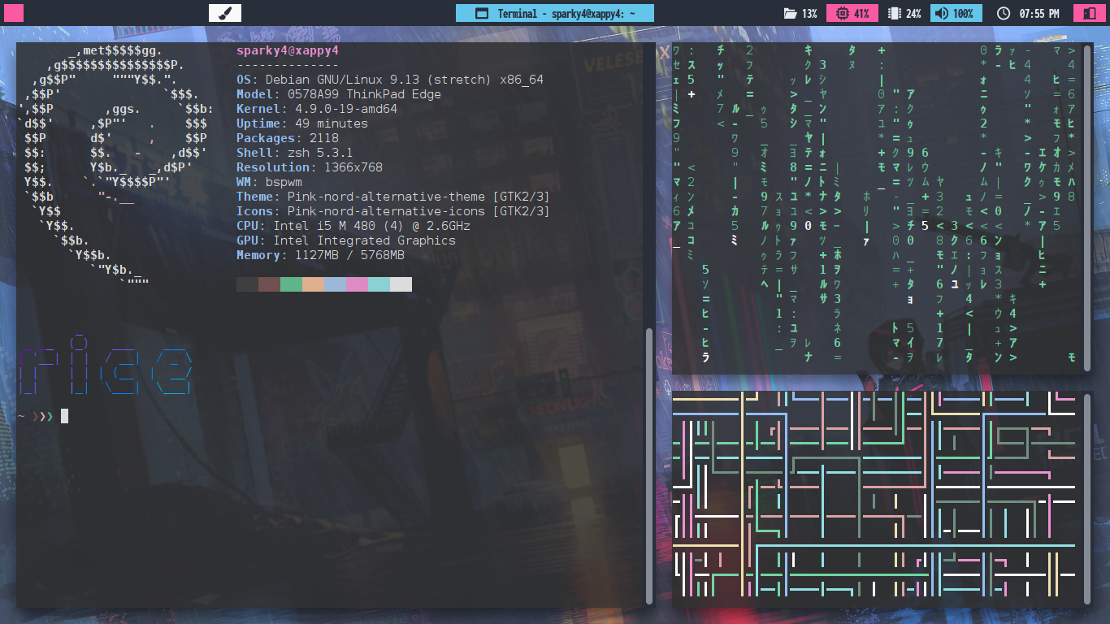The width and height of the screenshot is (1110, 624).
Task: Click the green color swatch in neofetch palette
Action: pyautogui.click(x=291, y=284)
